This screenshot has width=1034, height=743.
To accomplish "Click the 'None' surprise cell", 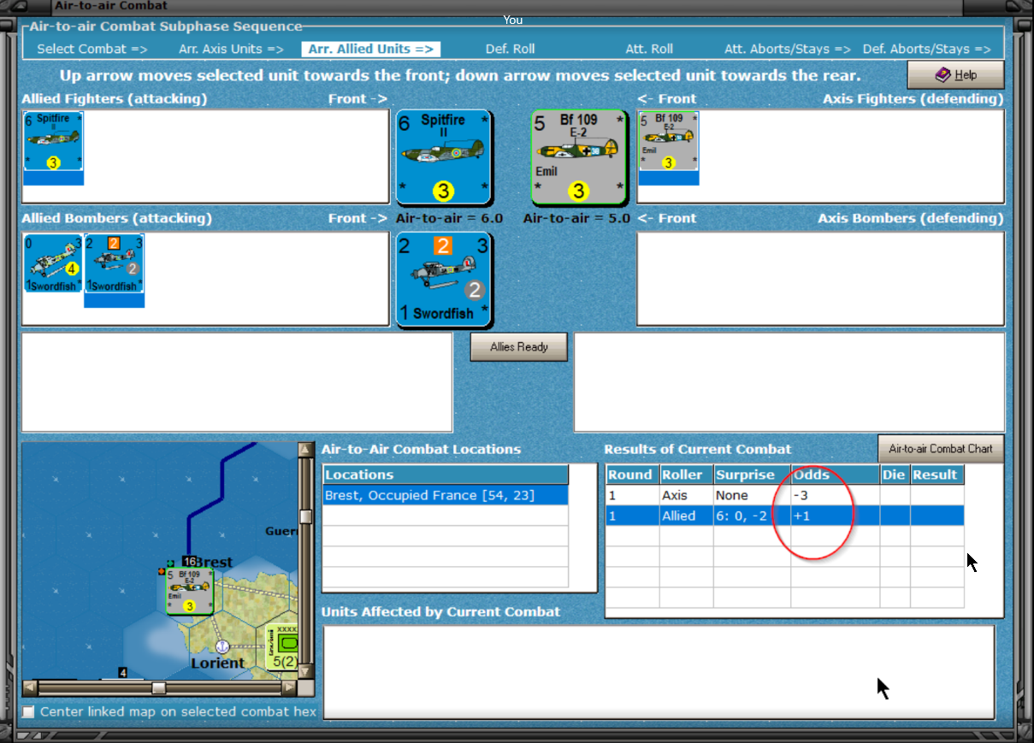I will (x=752, y=495).
